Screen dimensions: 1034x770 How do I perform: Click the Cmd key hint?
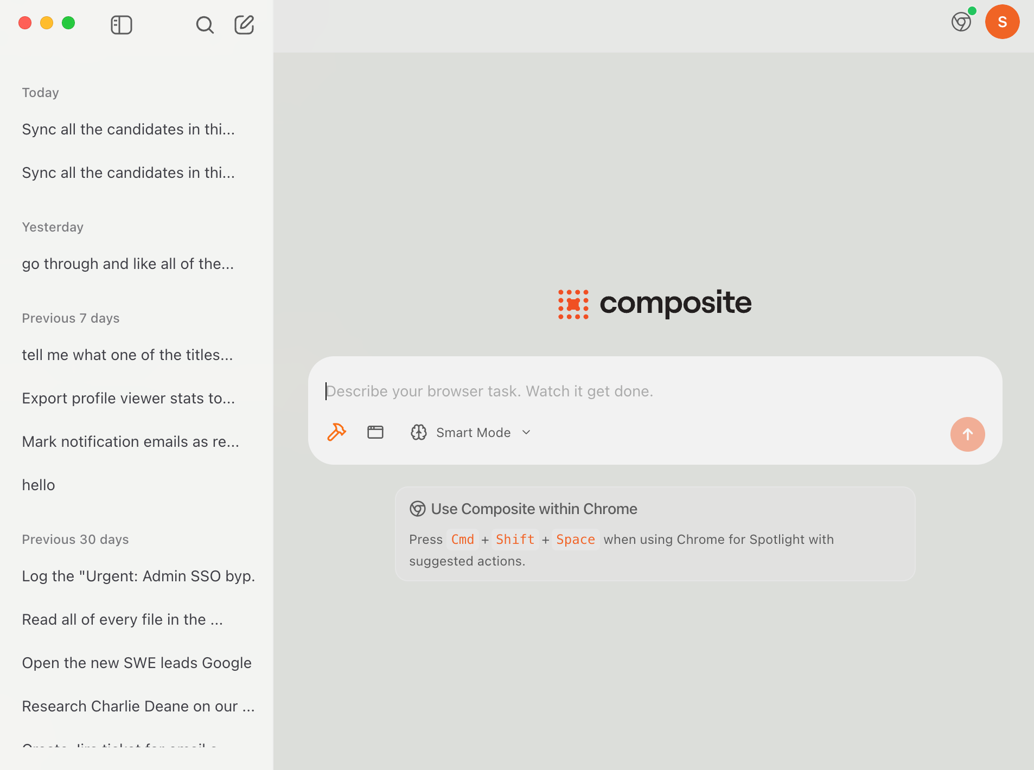tap(463, 540)
